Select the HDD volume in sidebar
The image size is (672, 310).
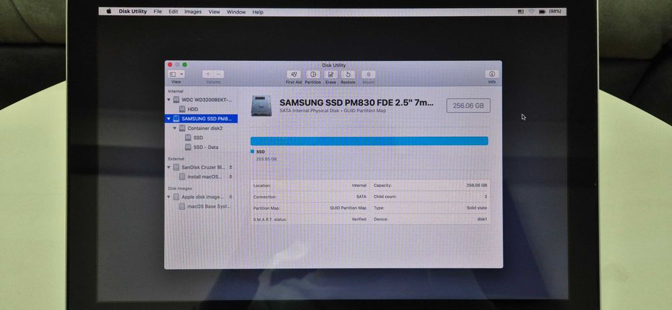(201, 109)
